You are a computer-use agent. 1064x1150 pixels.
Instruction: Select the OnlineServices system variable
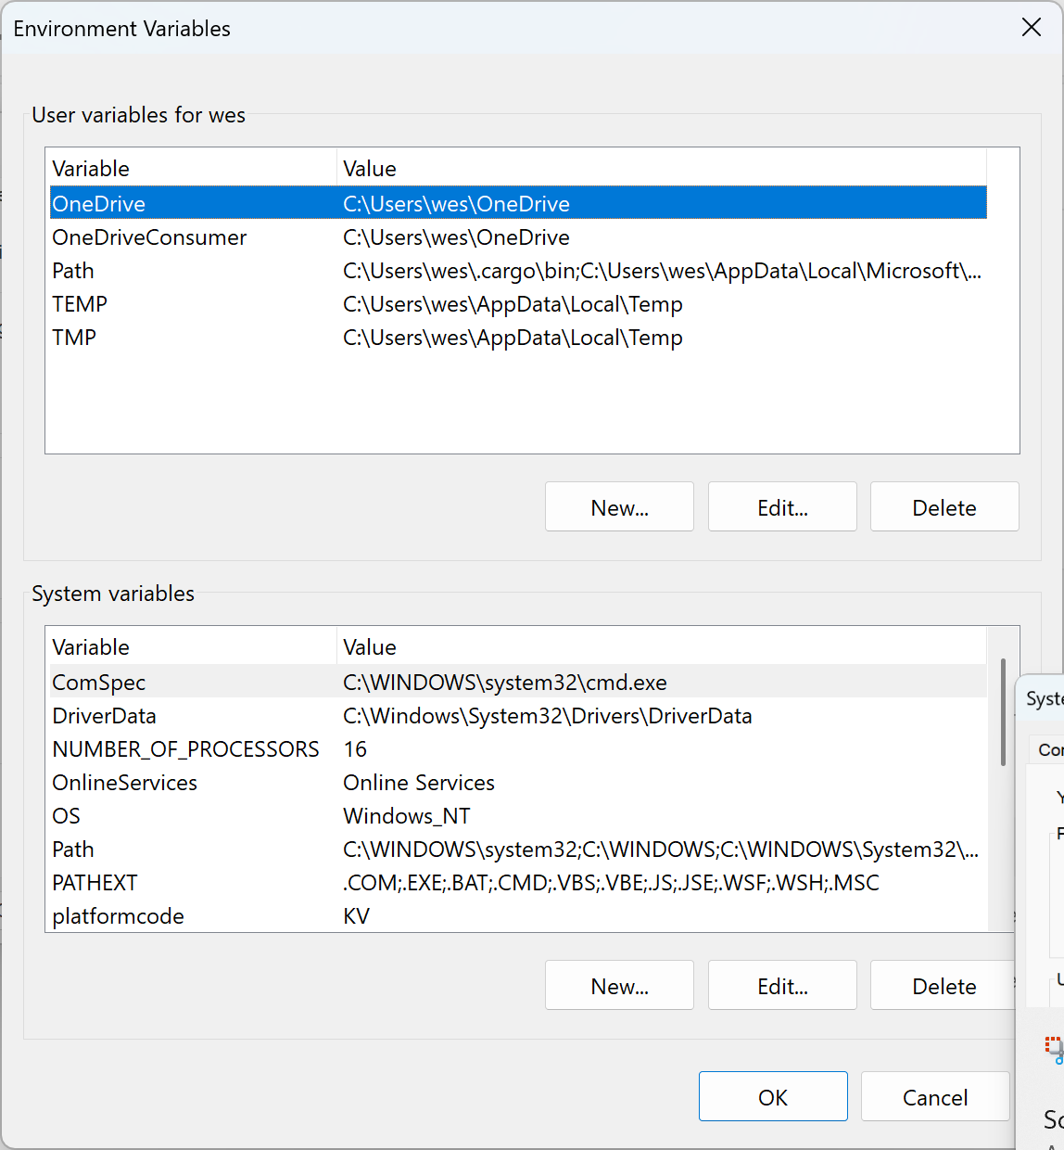coord(518,782)
